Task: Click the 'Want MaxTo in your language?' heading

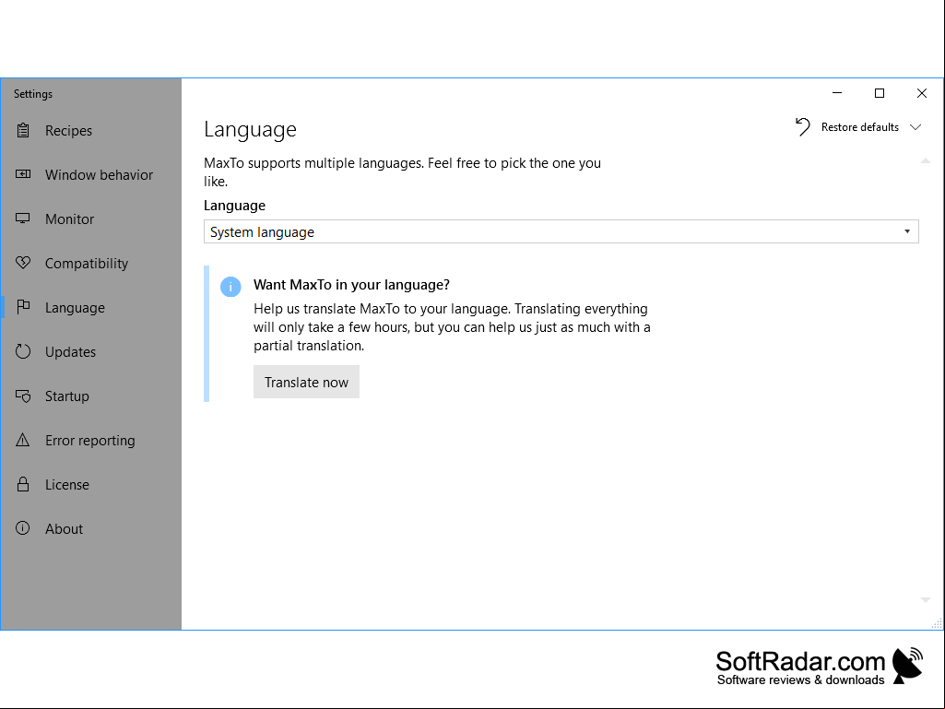Action: coord(351,285)
